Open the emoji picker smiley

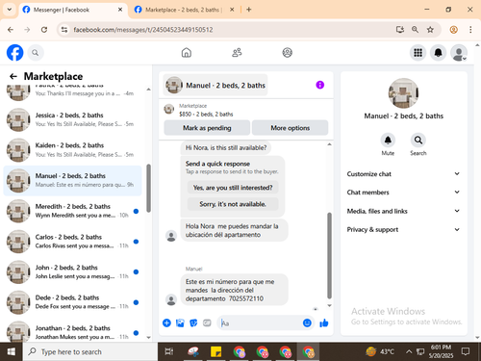tap(307, 322)
